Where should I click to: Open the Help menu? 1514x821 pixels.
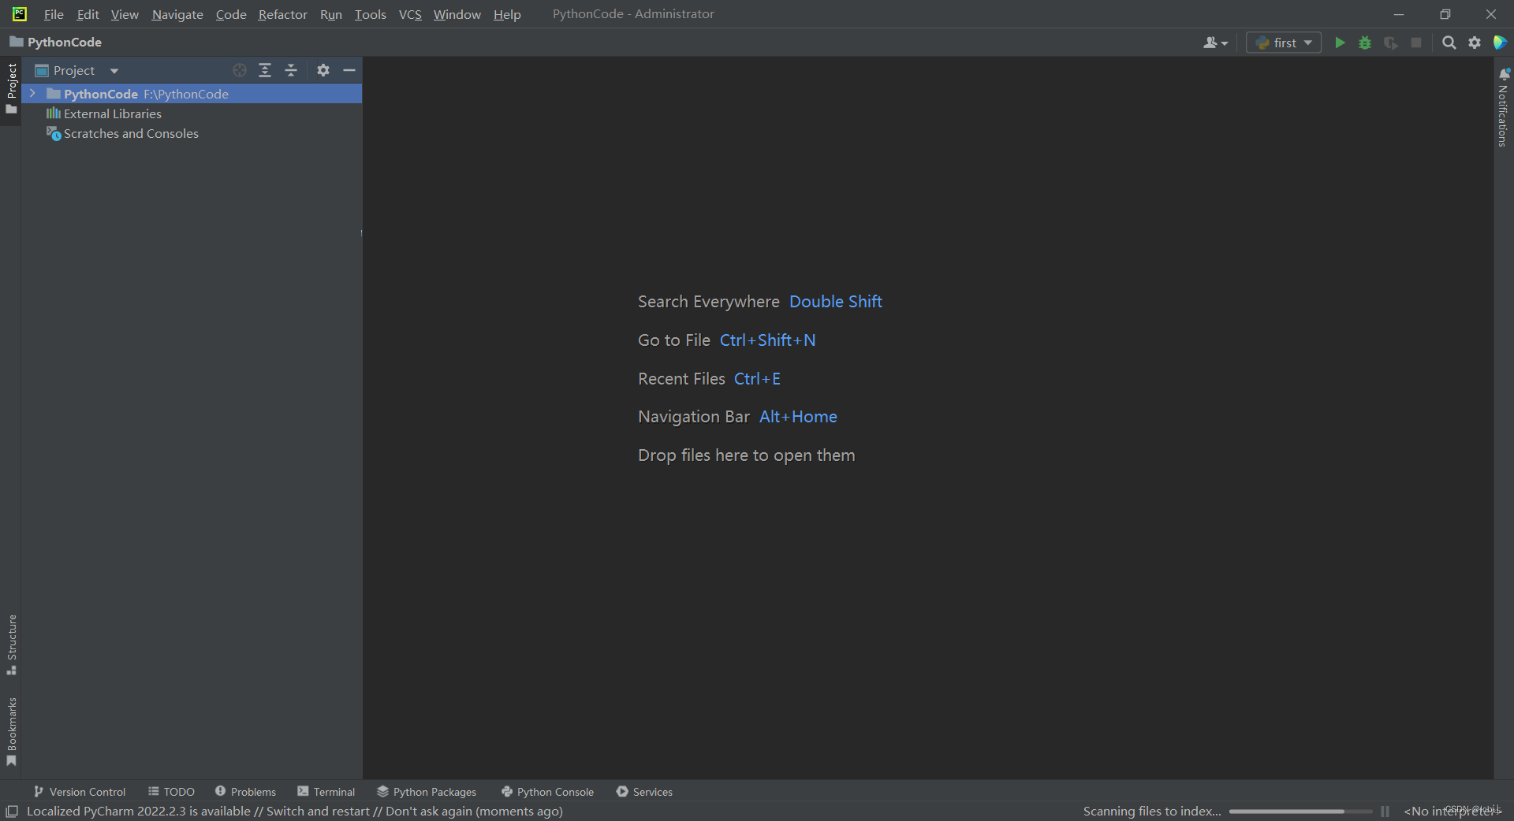tap(507, 14)
